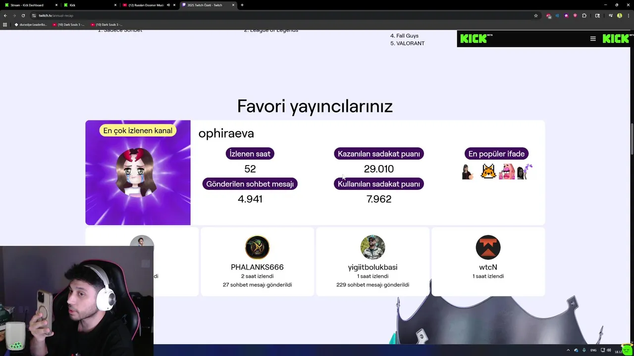Click the page vertical scrollbar thumb
This screenshot has height=356, width=634.
[x=632, y=139]
